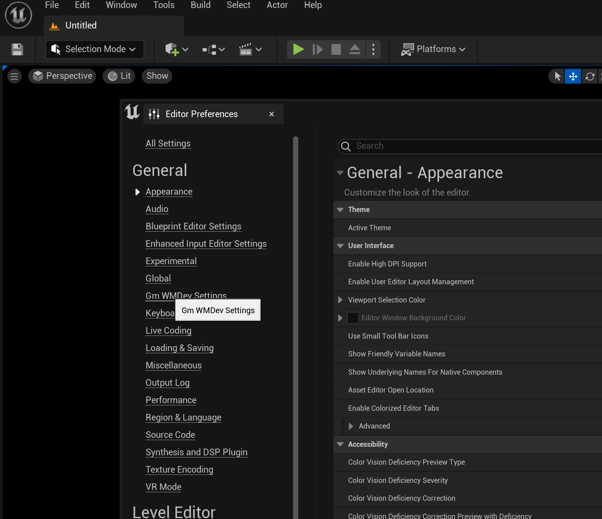Open the Select menu
Viewport: 602px width, 519px height.
239,5
